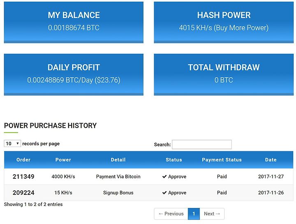Click Paid status for order 209224
This screenshot has height=224, width=296.
click(x=222, y=193)
